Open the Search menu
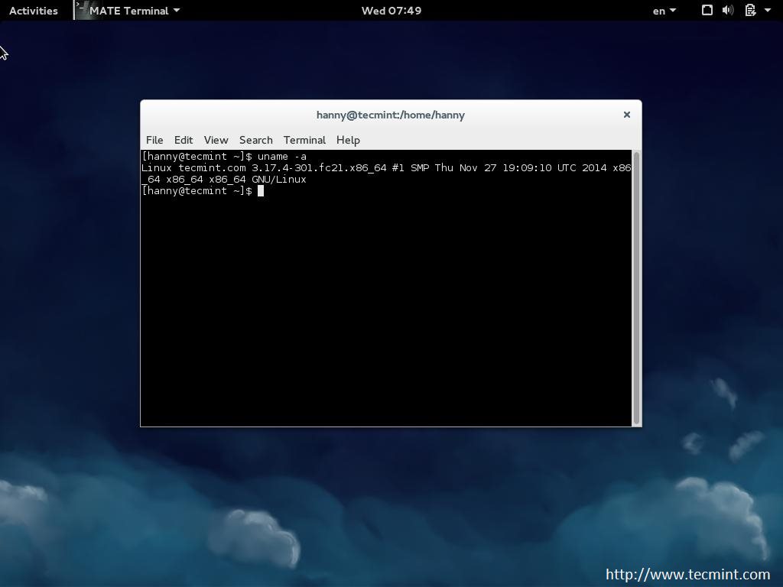 coord(255,140)
